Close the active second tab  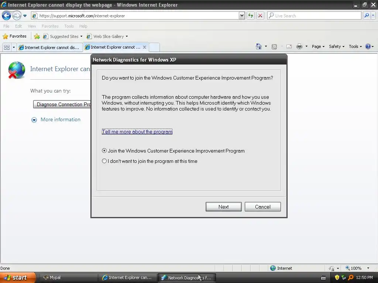pos(144,47)
